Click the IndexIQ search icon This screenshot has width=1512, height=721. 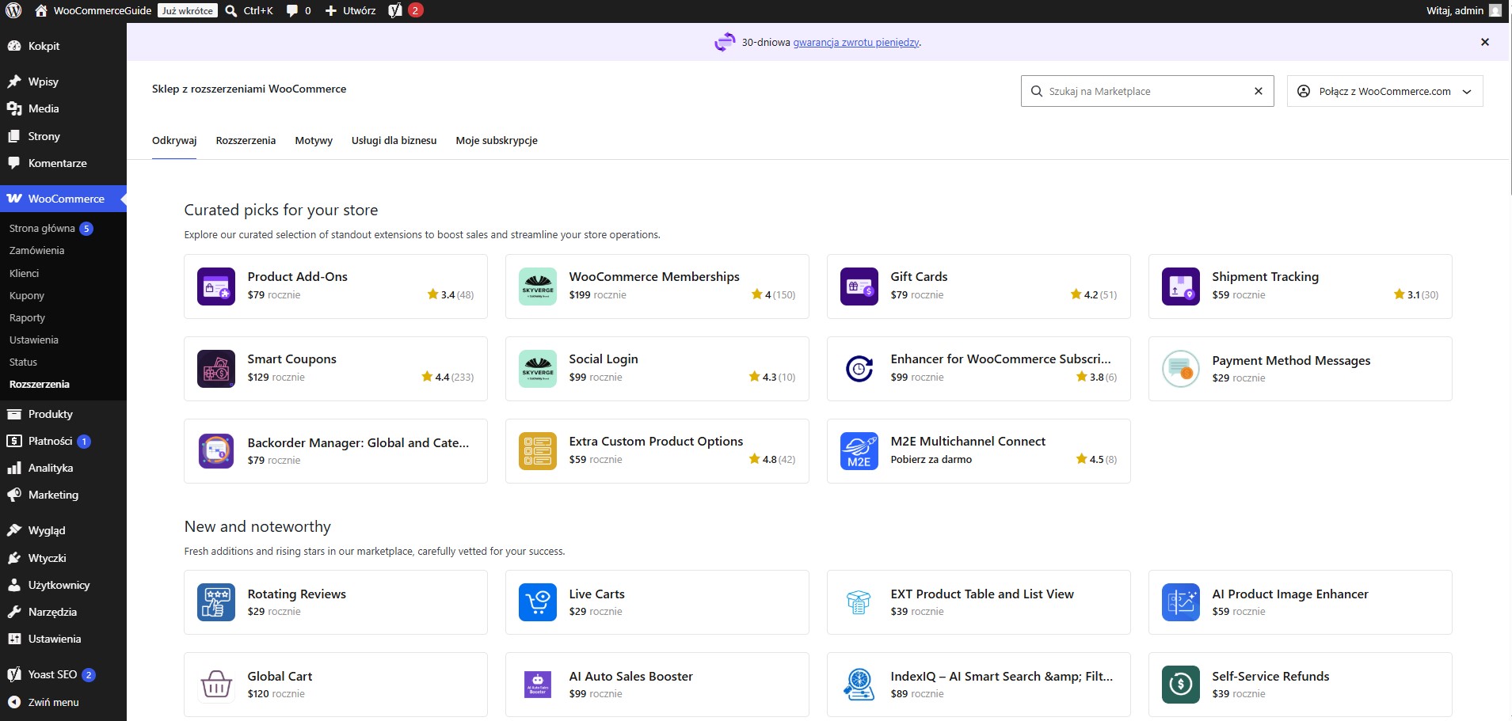point(859,685)
